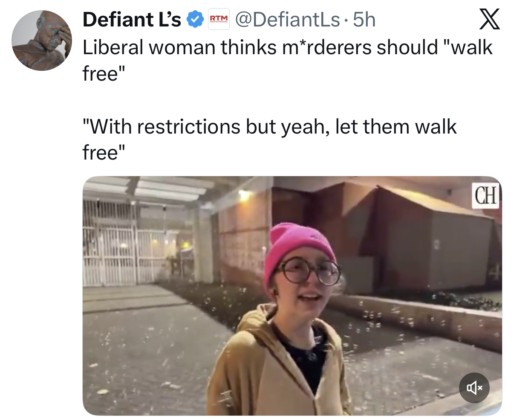Unmute the video with the speaker icon
Viewport: 514px width, 419px height.
point(474,388)
